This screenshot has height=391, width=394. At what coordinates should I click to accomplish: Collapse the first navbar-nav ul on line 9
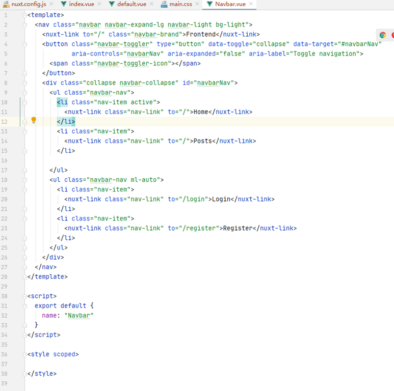(x=24, y=93)
